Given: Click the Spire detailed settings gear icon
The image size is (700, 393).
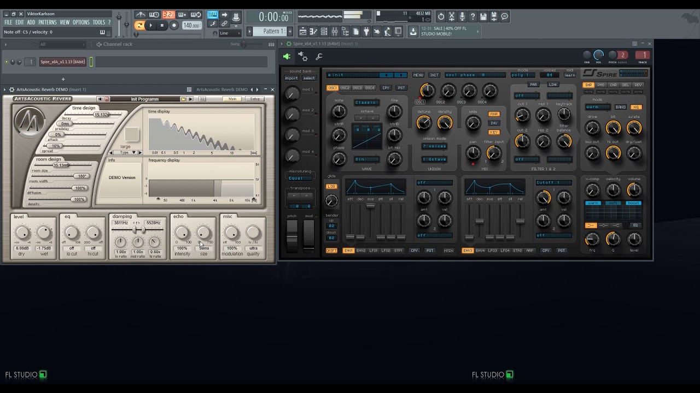Looking at the screenshot, I should pyautogui.click(x=302, y=56).
